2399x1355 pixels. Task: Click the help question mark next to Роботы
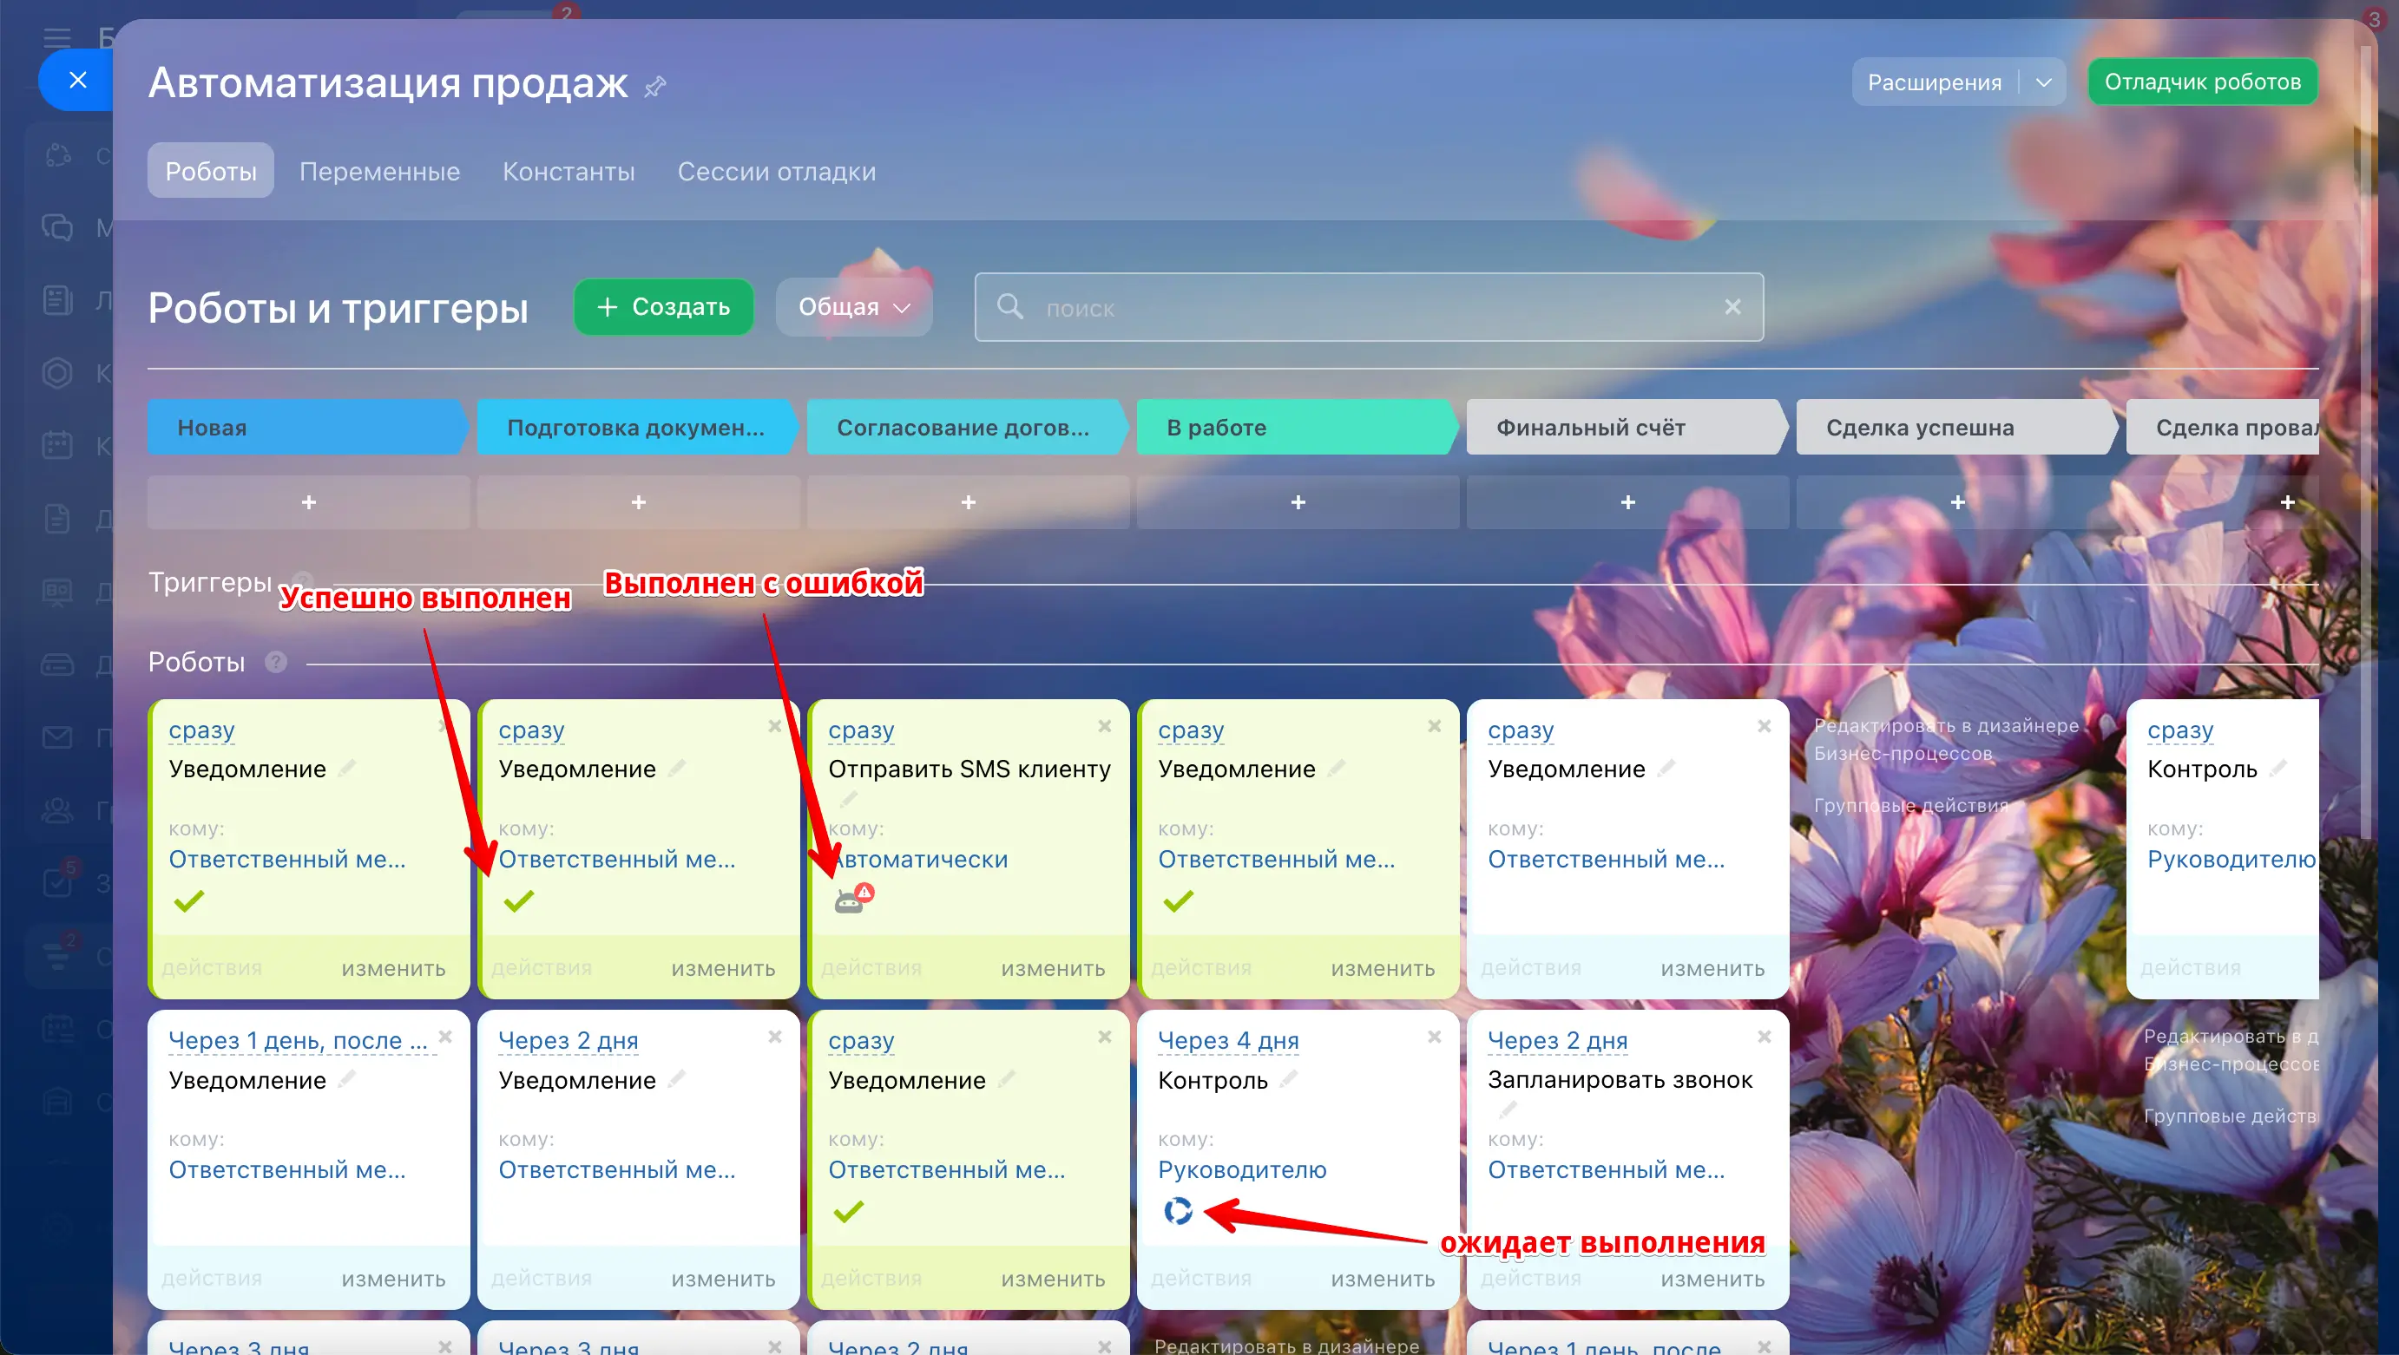pyautogui.click(x=276, y=662)
